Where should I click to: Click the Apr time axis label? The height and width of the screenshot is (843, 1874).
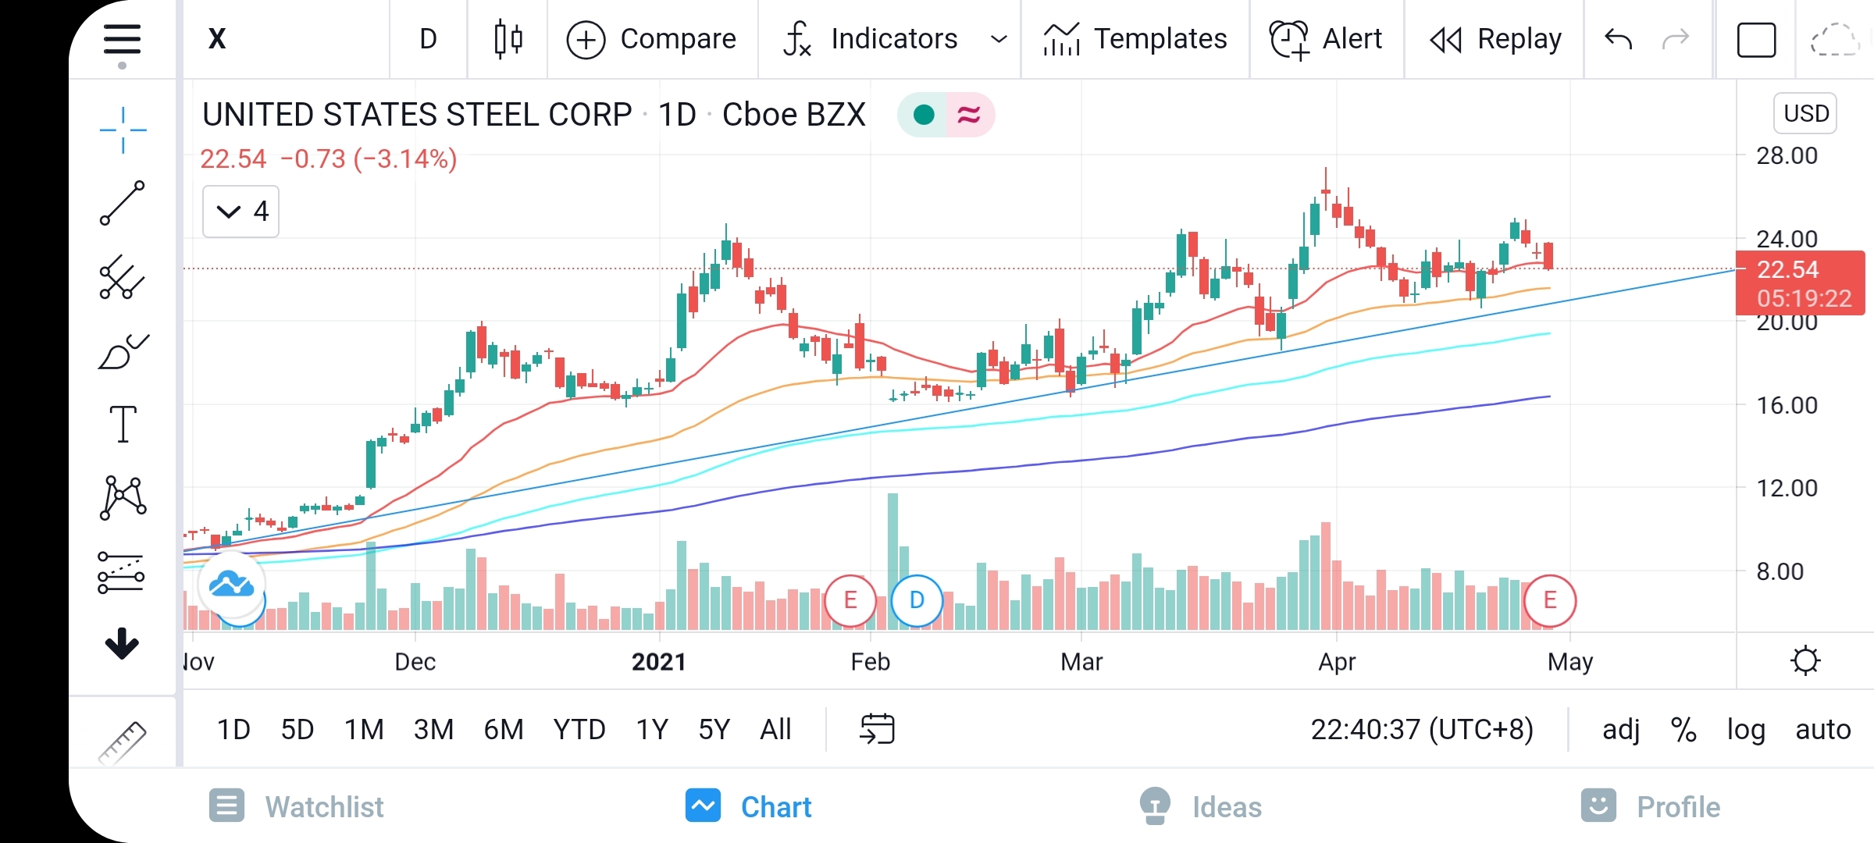pos(1337,662)
